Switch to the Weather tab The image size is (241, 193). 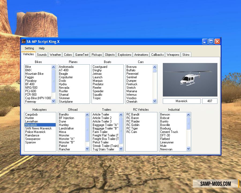[55, 55]
